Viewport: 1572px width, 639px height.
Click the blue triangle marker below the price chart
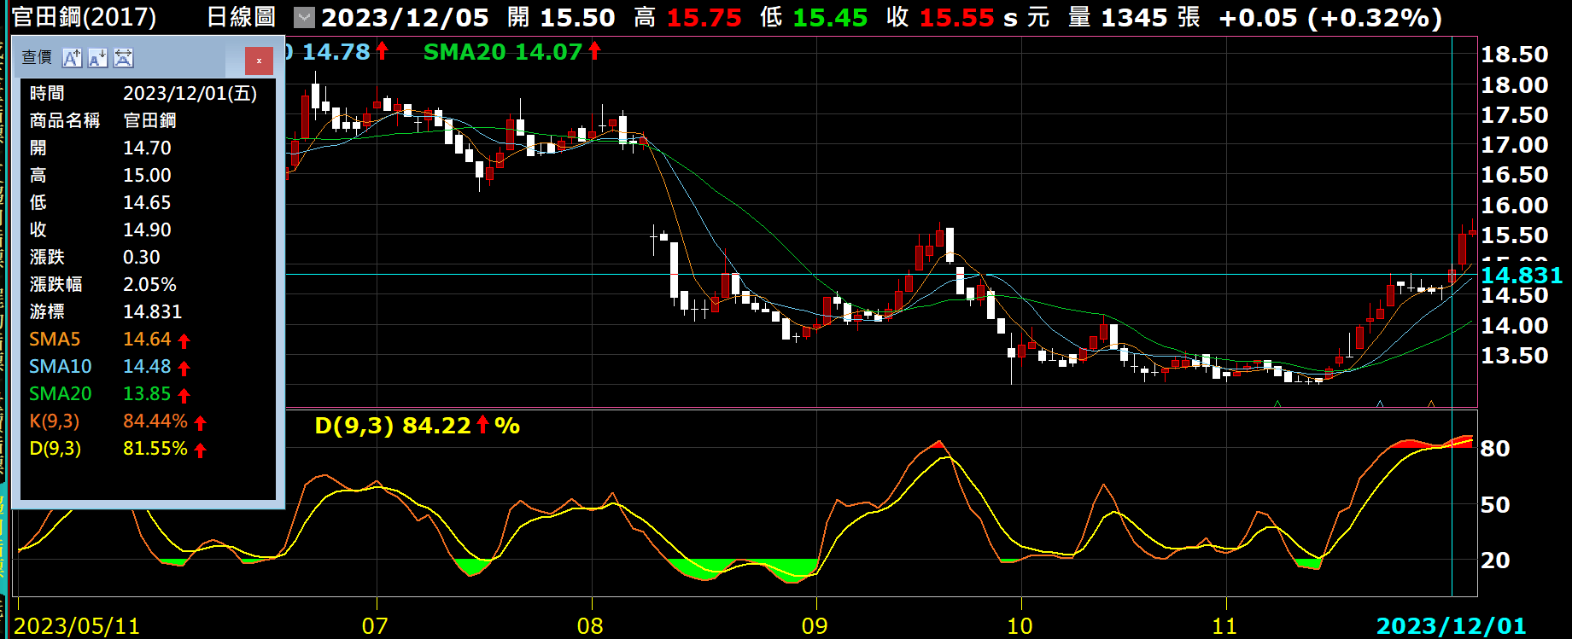[1380, 404]
